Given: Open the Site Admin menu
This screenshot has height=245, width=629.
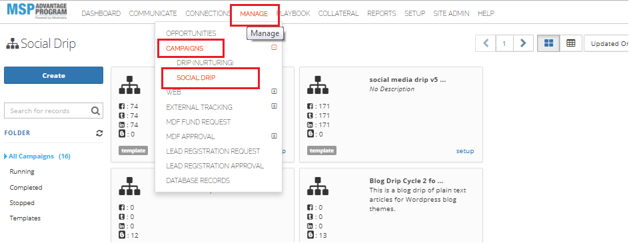Looking at the screenshot, I should pos(451,13).
